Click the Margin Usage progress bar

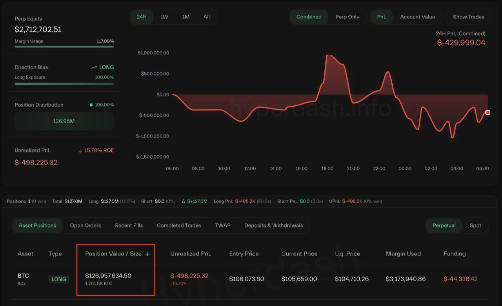click(64, 47)
